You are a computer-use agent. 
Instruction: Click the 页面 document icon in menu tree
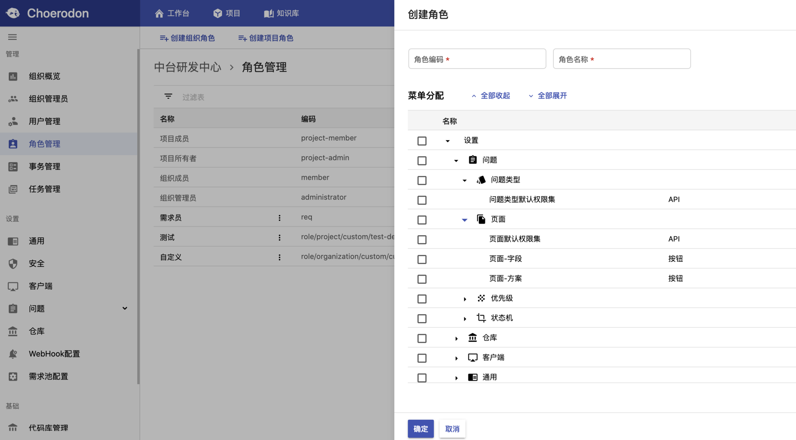coord(481,219)
